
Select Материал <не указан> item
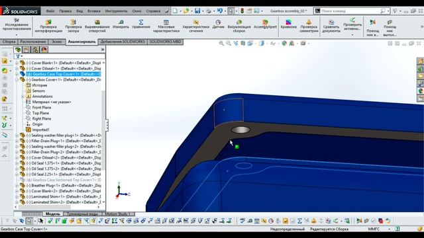(x=52, y=102)
